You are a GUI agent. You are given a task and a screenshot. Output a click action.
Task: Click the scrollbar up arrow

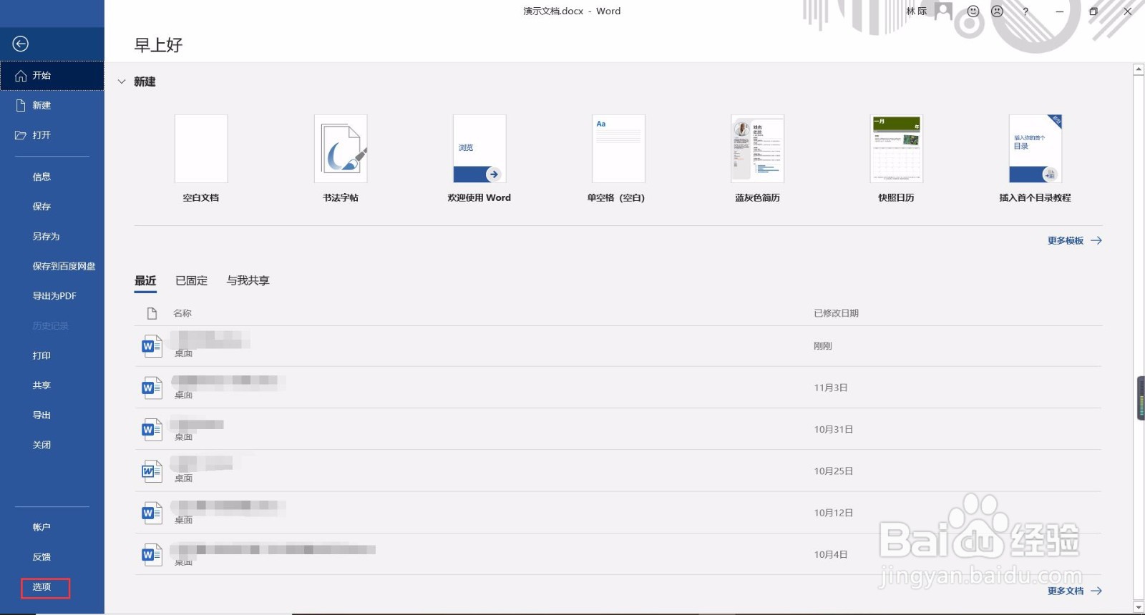pyautogui.click(x=1139, y=69)
